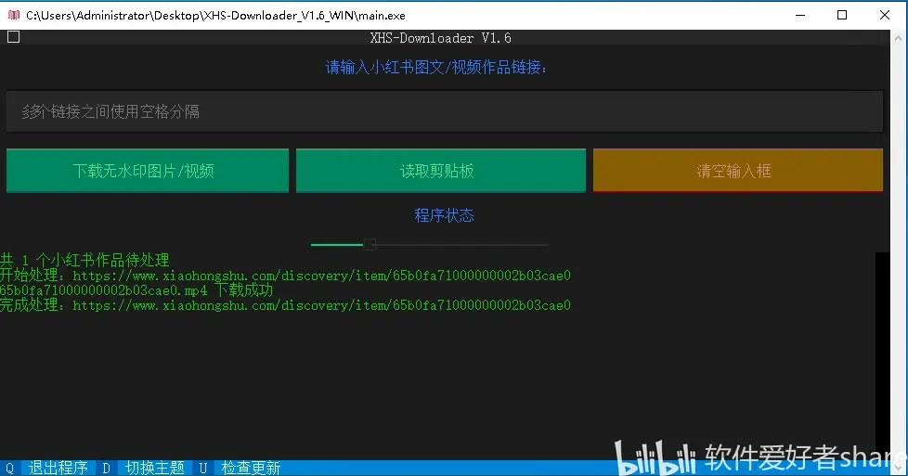Click the 下载成功 mp4 log line

[136, 290]
